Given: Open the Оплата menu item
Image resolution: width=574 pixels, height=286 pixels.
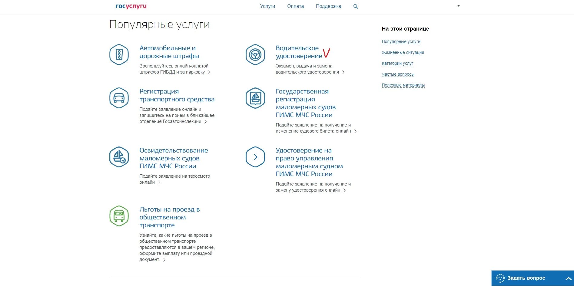Looking at the screenshot, I should (295, 6).
